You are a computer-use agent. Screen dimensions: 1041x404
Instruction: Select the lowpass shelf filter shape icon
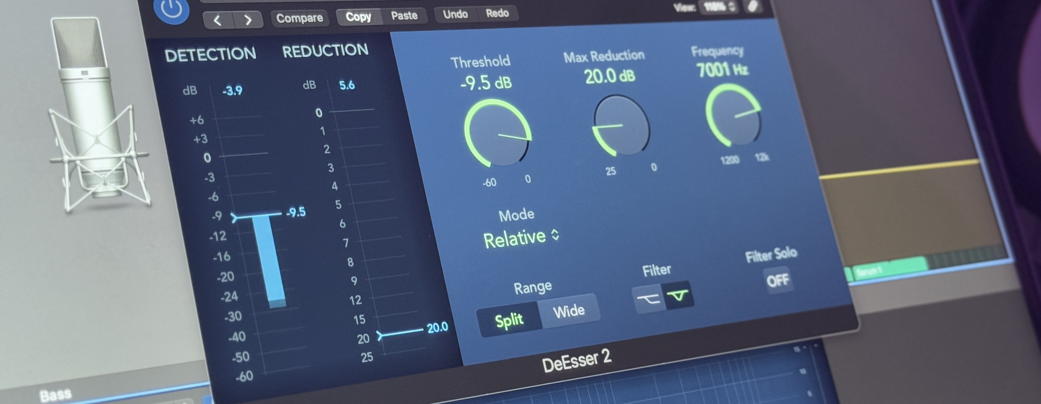click(649, 299)
